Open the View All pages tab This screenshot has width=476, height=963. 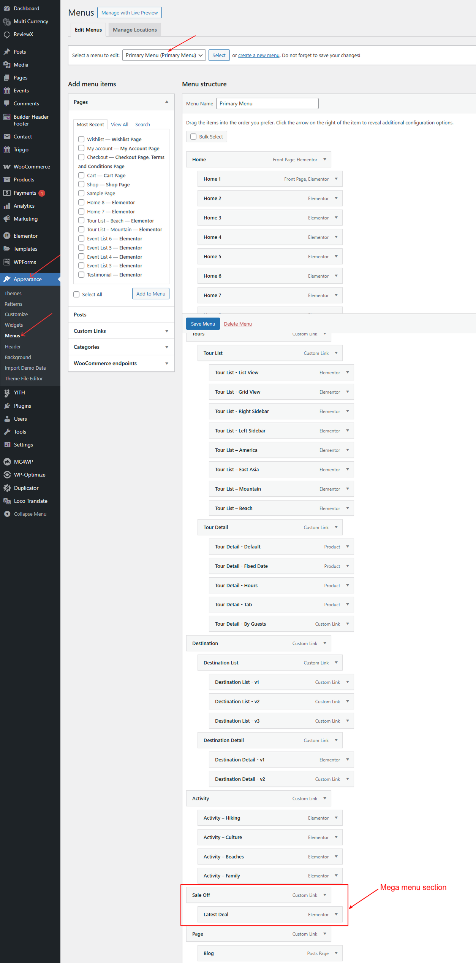point(120,124)
